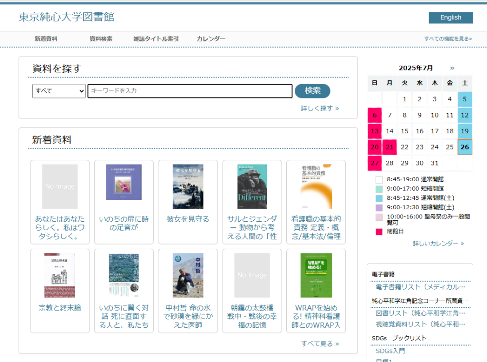Image resolution: width=487 pixels, height=362 pixels.
Task: Click the 看護職の基本的責務 book cover
Action: click(x=316, y=186)
